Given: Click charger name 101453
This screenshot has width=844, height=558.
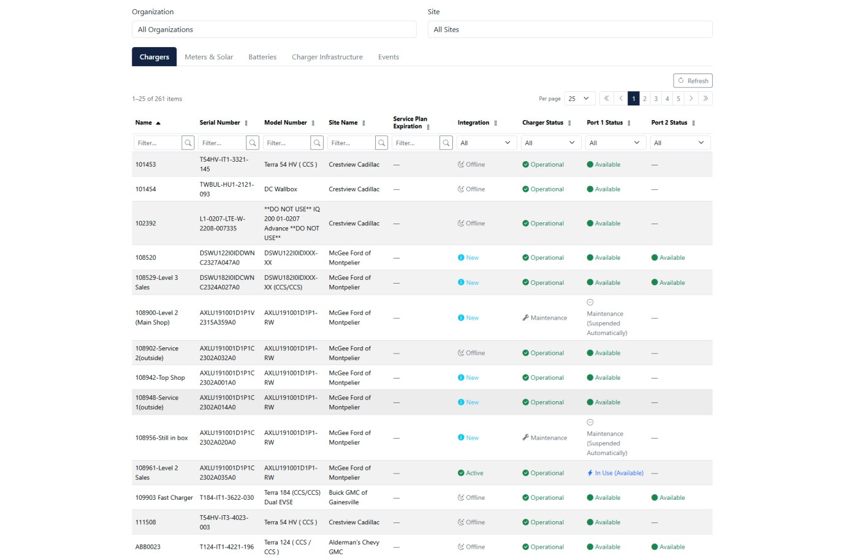Looking at the screenshot, I should [146, 165].
